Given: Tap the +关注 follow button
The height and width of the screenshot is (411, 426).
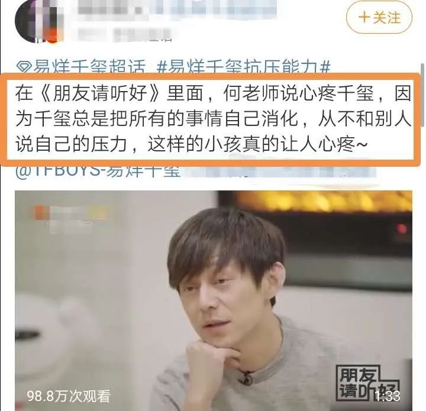Looking at the screenshot, I should click(x=379, y=18).
